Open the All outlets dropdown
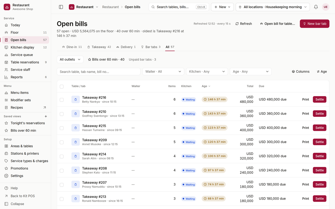The height and width of the screenshot is (209, 335). pyautogui.click(x=70, y=60)
